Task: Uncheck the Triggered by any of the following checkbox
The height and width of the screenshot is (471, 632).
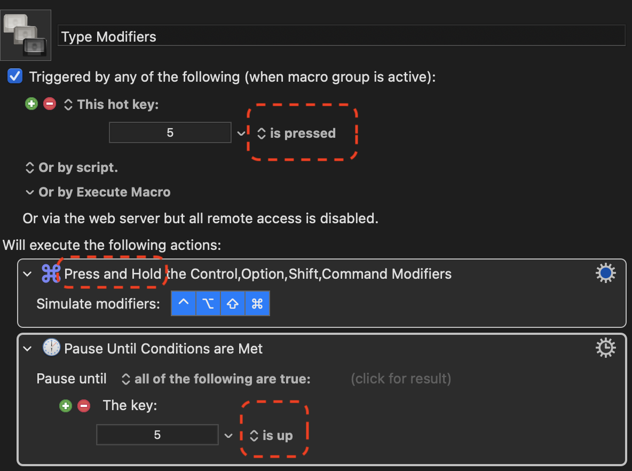Action: [x=15, y=76]
